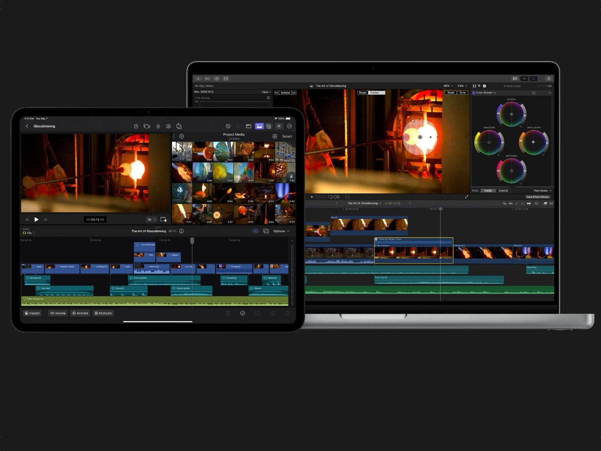Switch to Tracker mode in viewer
This screenshot has height=451, width=601.
(x=375, y=93)
